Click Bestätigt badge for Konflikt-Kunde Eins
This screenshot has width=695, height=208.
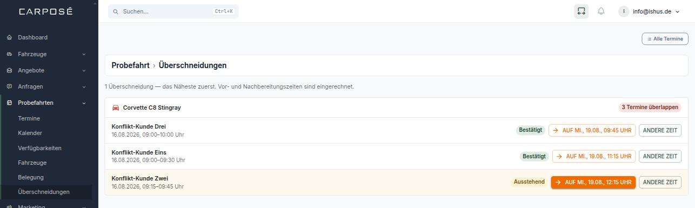[534, 156]
